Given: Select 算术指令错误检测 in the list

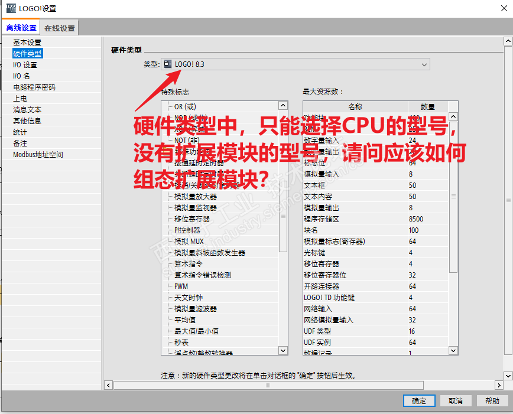Looking at the screenshot, I should tap(203, 275).
